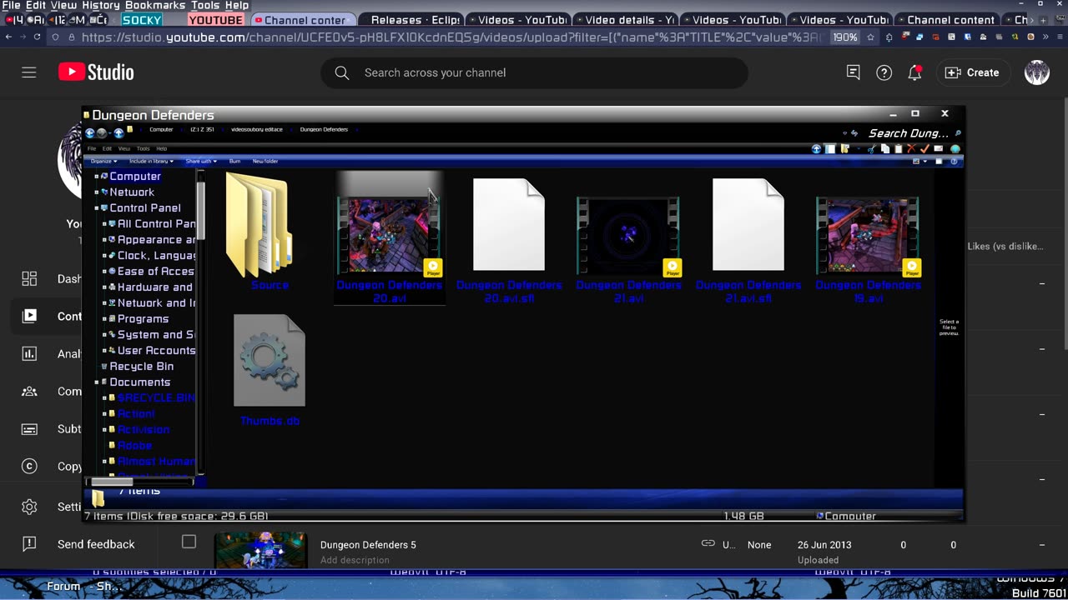Viewport: 1068px width, 600px height.
Task: Click the New folder toolbar button
Action: click(x=265, y=161)
